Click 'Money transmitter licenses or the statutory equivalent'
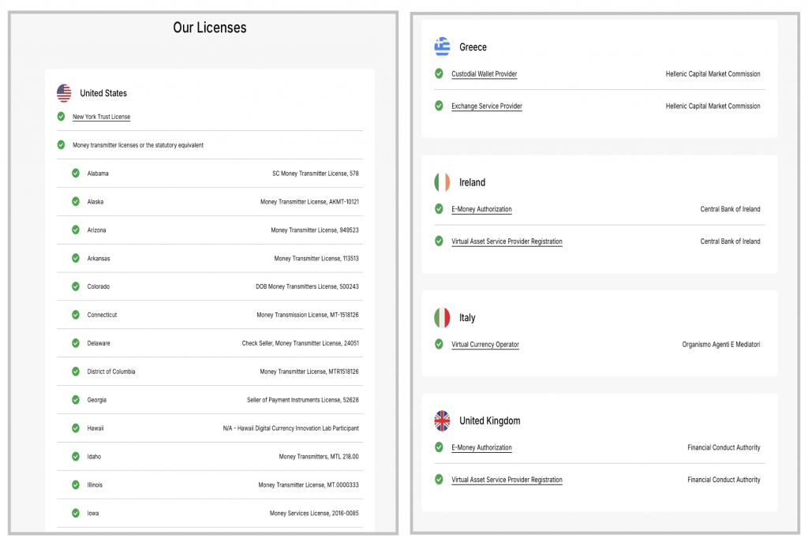Viewport: 808px width, 542px height. 138,145
